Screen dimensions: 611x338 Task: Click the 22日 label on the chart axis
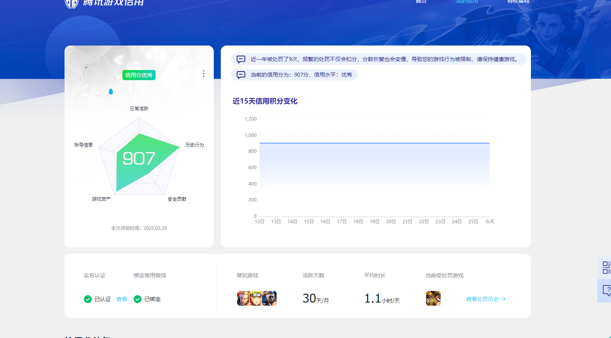pos(424,221)
